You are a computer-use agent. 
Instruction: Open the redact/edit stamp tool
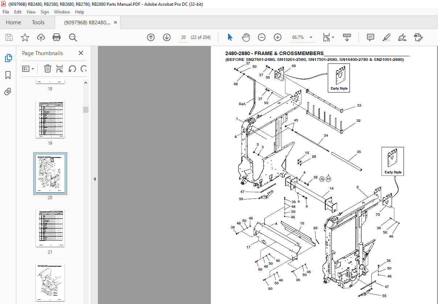[x=418, y=37]
